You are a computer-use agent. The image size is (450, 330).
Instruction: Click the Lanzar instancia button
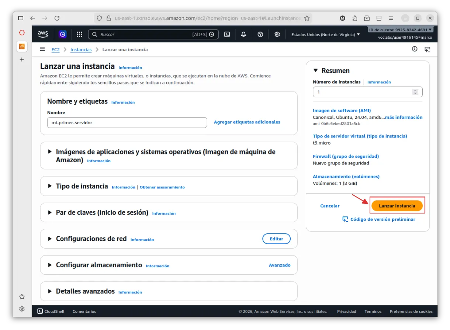pos(397,206)
